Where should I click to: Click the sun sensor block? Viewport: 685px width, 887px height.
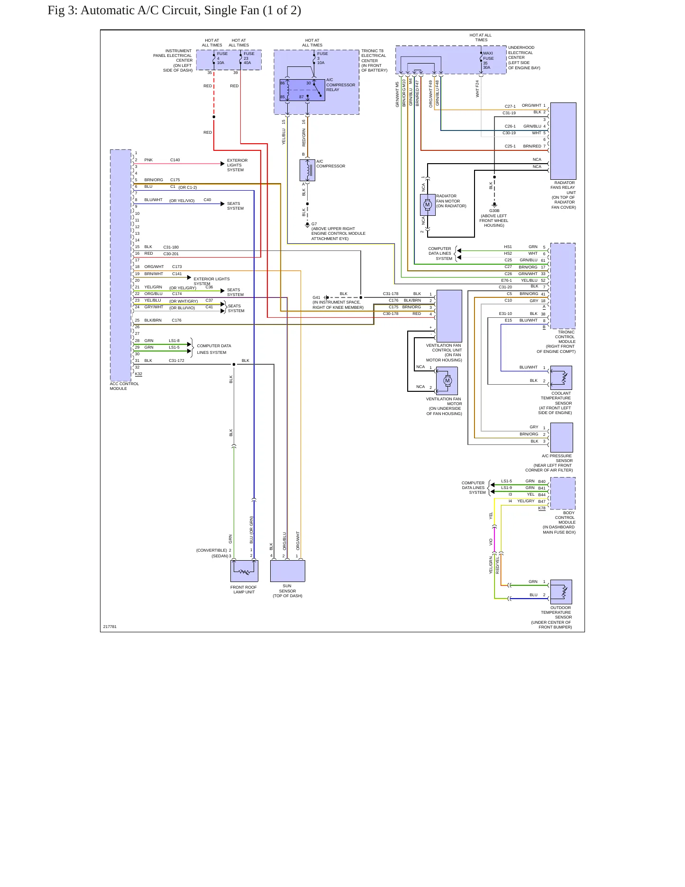tap(287, 571)
